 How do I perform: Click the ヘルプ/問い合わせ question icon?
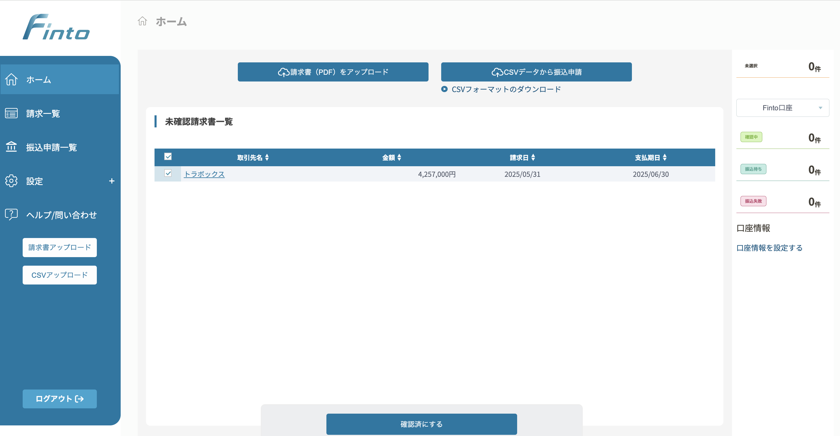pyautogui.click(x=11, y=214)
